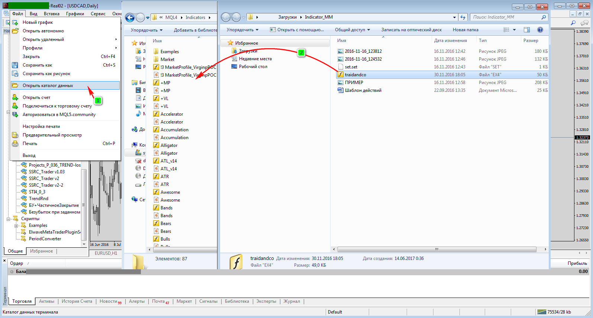Click the horizontal scrollbar in the Indicator_MM file list
The width and height of the screenshot is (593, 318).
(436, 249)
